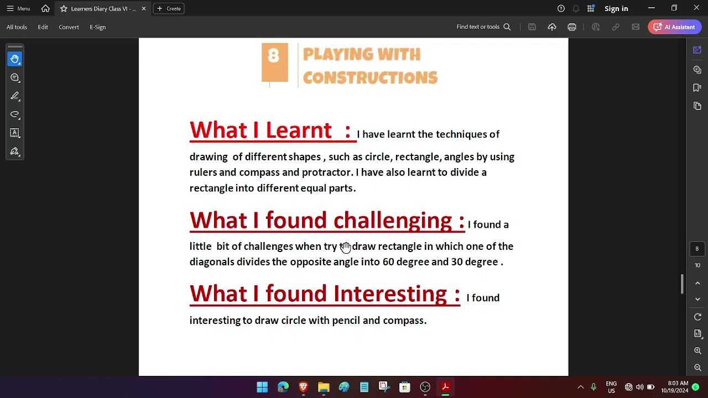
Task: Select the Hand tool in left toolbar
Action: point(14,59)
